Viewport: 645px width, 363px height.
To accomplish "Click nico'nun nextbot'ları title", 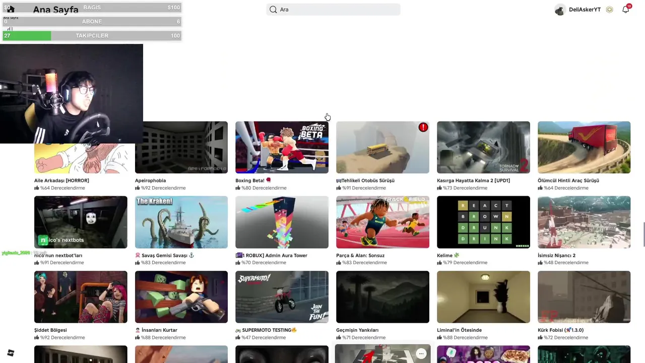I will pos(58,256).
